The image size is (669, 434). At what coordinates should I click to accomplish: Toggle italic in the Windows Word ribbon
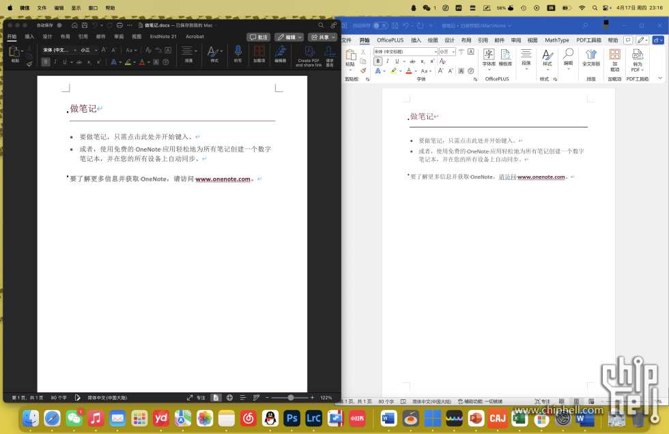point(388,61)
